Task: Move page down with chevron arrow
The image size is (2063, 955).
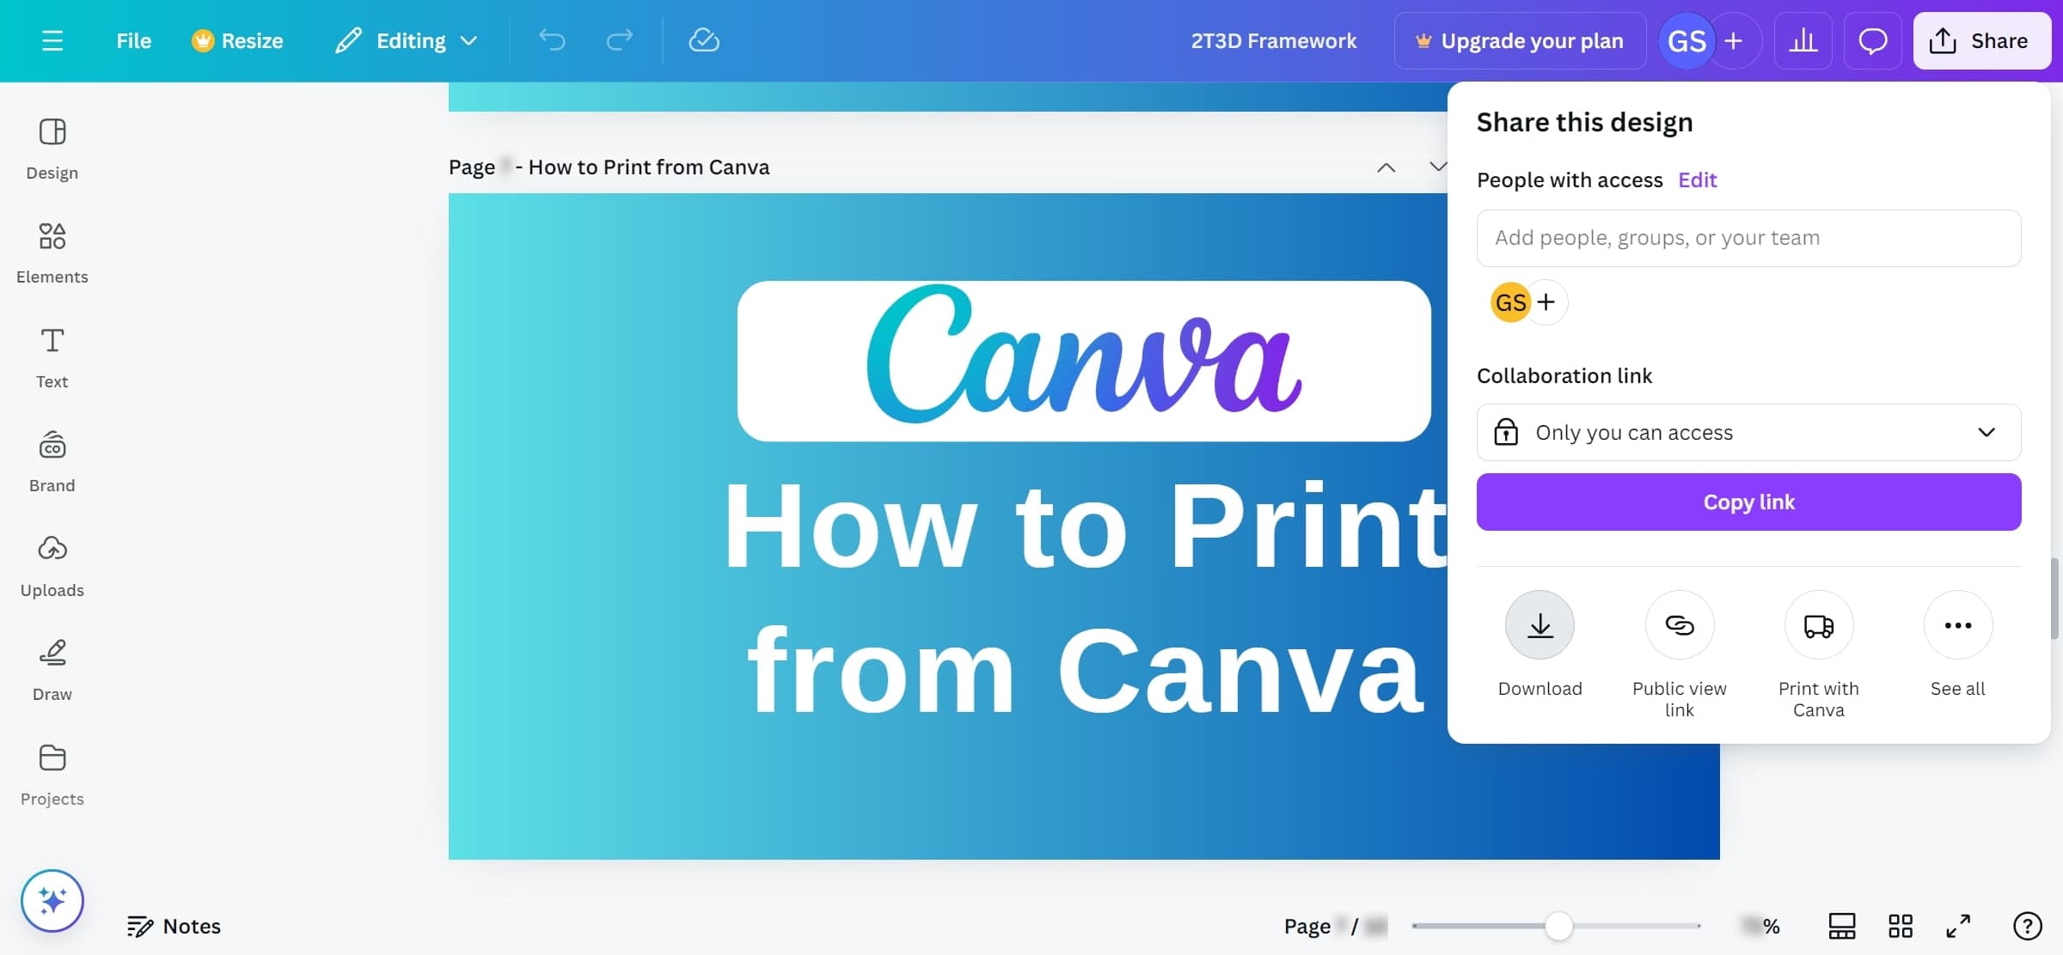Action: coord(1436,167)
